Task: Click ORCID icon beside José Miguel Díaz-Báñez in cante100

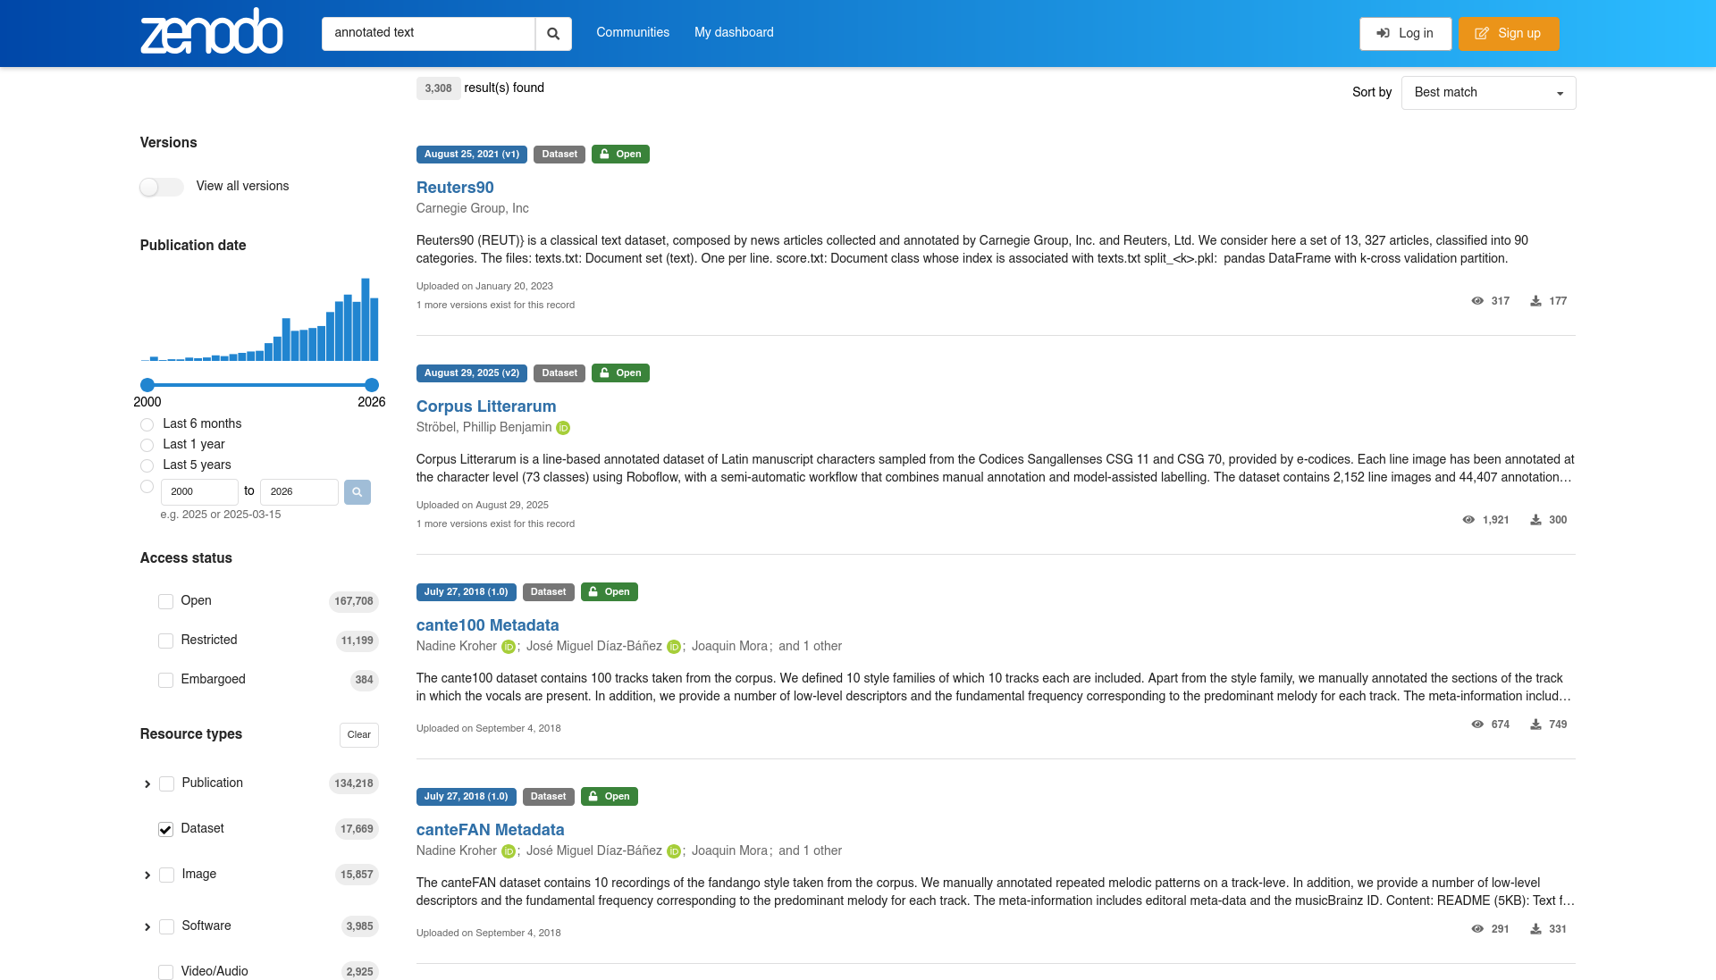Action: pyautogui.click(x=674, y=647)
